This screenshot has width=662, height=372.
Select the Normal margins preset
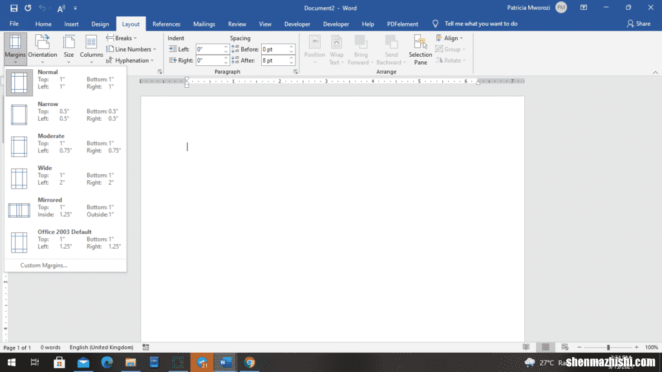(65, 82)
